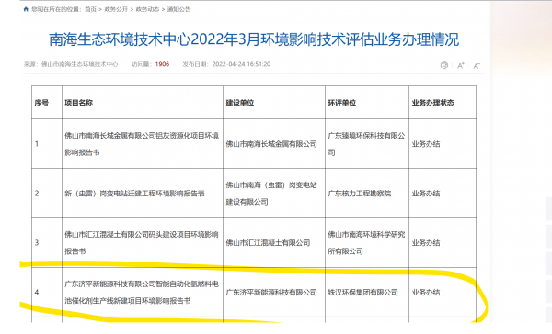This screenshot has height=334, width=552.
Task: Select row 1 project name cell 佛山市南海长城金属
Action: pyautogui.click(x=143, y=144)
